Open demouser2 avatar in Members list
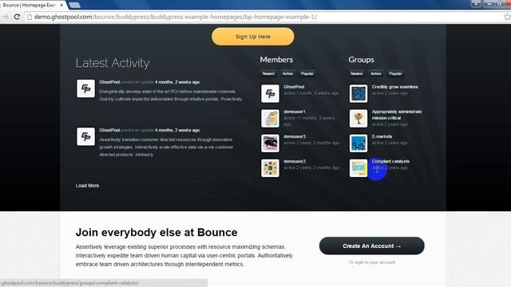511x287 pixels. (270, 168)
